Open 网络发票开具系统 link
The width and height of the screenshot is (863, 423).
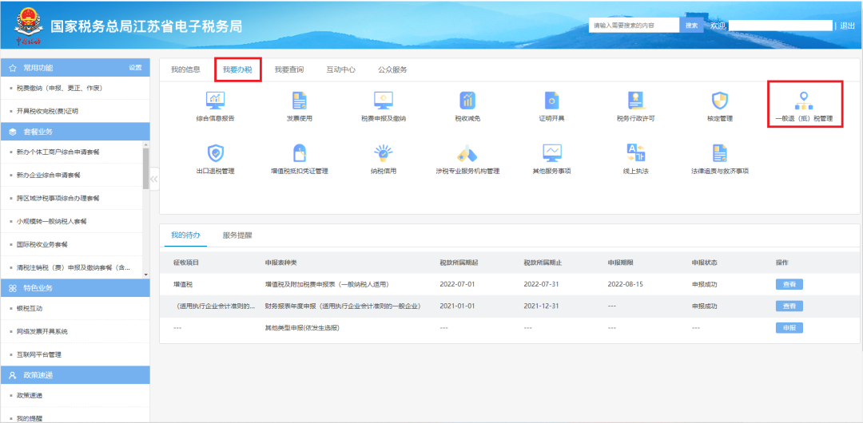[x=42, y=332]
